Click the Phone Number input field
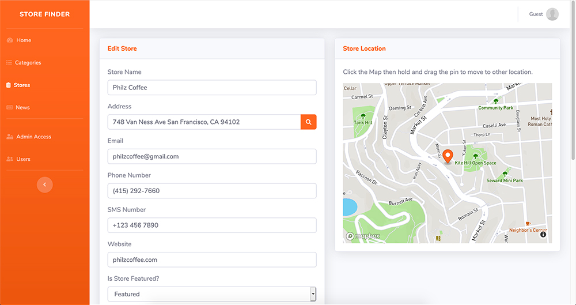This screenshot has height=305, width=576. (x=212, y=191)
